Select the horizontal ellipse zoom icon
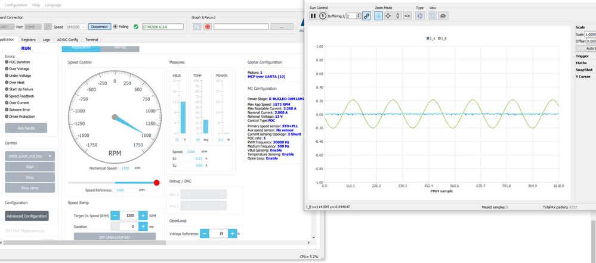Image resolution: width=596 pixels, height=263 pixels. (407, 16)
